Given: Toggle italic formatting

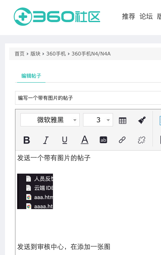Looking at the screenshot, I should pos(46,140).
